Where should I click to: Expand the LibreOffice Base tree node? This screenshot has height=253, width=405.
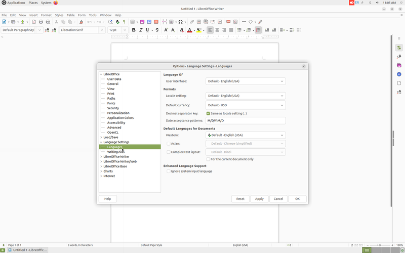(x=101, y=166)
